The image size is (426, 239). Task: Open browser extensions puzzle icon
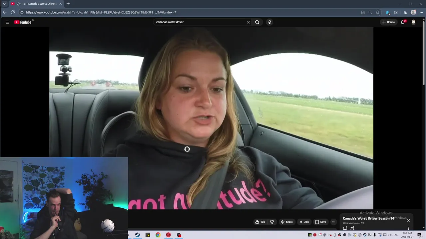[x=396, y=12]
